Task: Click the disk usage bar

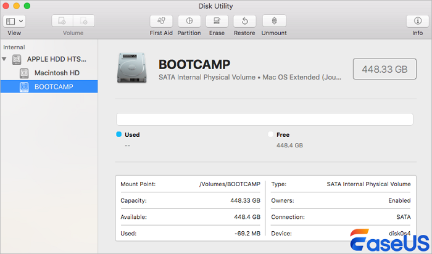Action: (265, 119)
